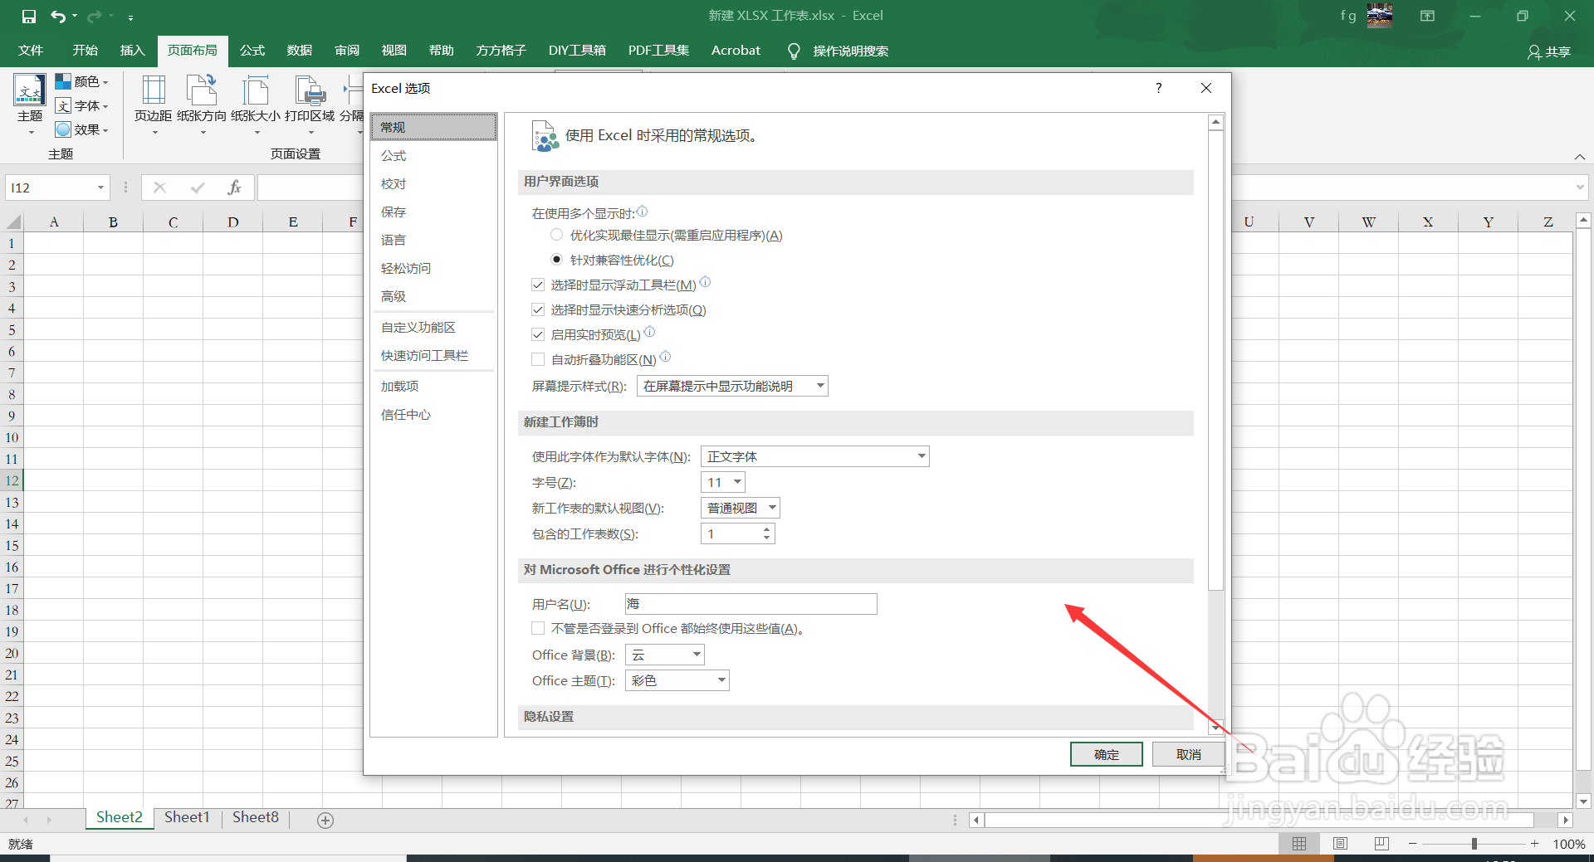Select 针对兼容性优化 radio button
Screen dimensions: 1594x862
pyautogui.click(x=557, y=260)
